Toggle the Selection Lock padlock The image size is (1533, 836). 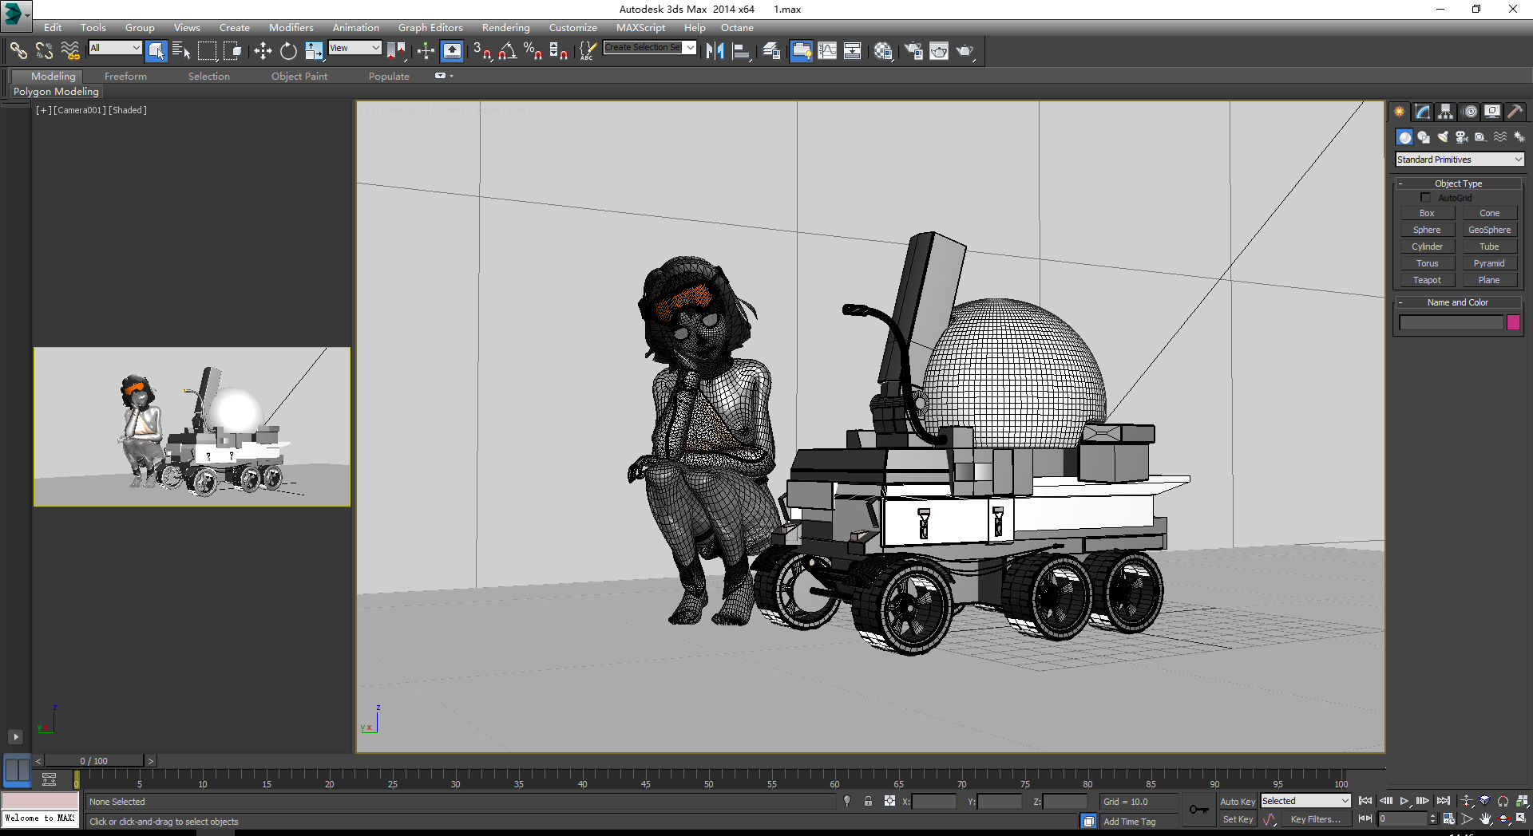click(x=868, y=801)
